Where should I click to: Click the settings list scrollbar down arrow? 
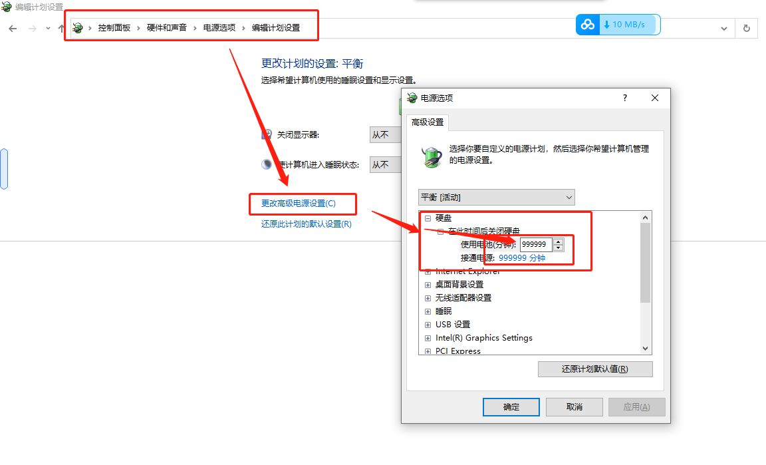tap(646, 349)
